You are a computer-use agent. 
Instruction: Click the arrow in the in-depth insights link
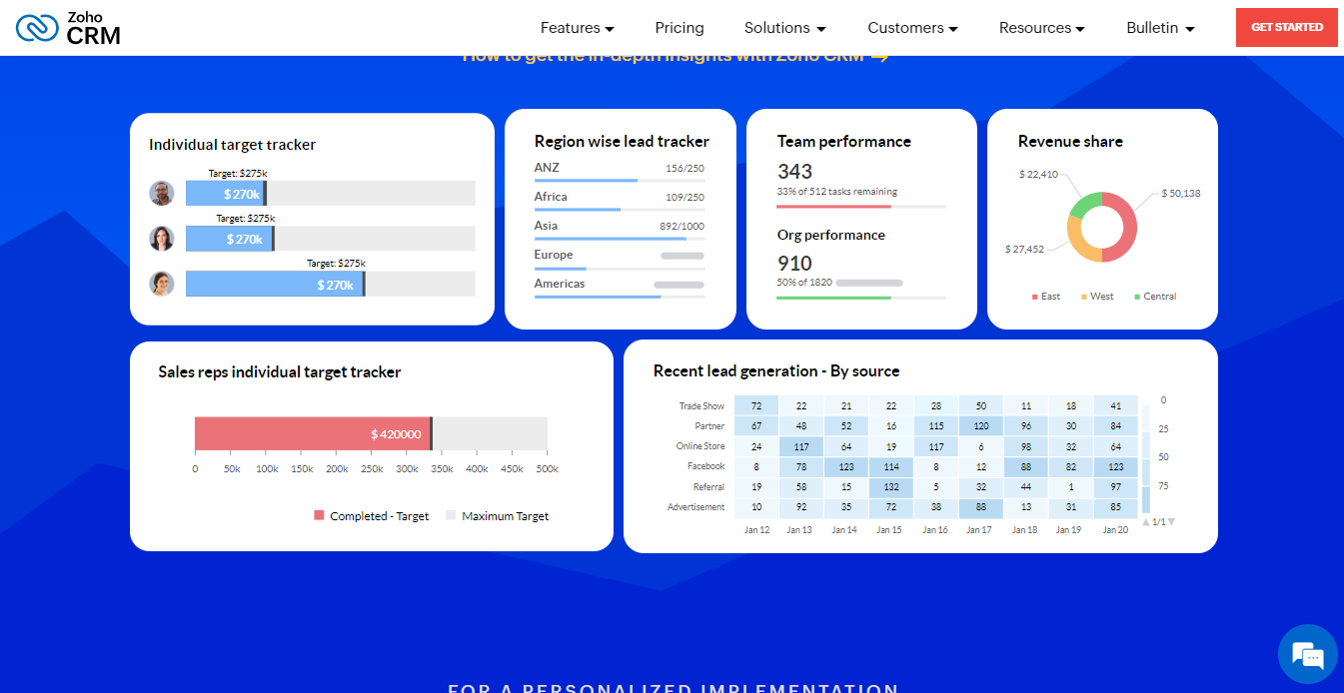879,57
